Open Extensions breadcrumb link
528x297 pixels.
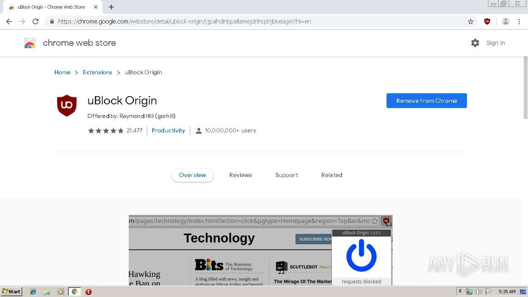(97, 72)
